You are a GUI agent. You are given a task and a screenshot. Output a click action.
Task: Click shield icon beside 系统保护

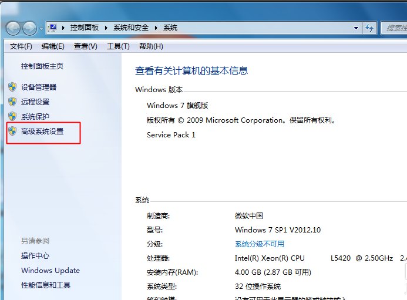tap(12, 116)
